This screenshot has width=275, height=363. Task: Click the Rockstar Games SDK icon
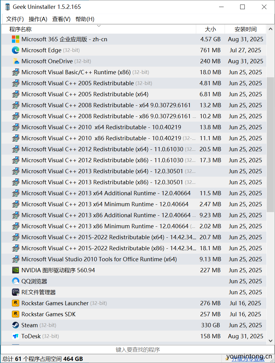[16, 314]
